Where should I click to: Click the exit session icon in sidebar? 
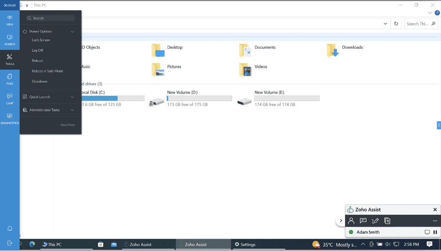tap(9, 243)
